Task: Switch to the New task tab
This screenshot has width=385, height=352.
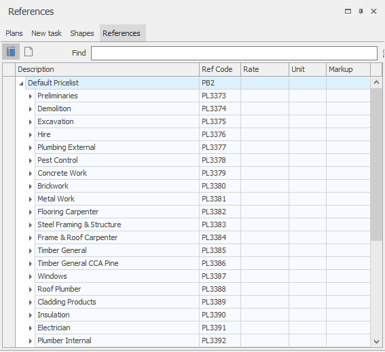Action: coord(46,33)
